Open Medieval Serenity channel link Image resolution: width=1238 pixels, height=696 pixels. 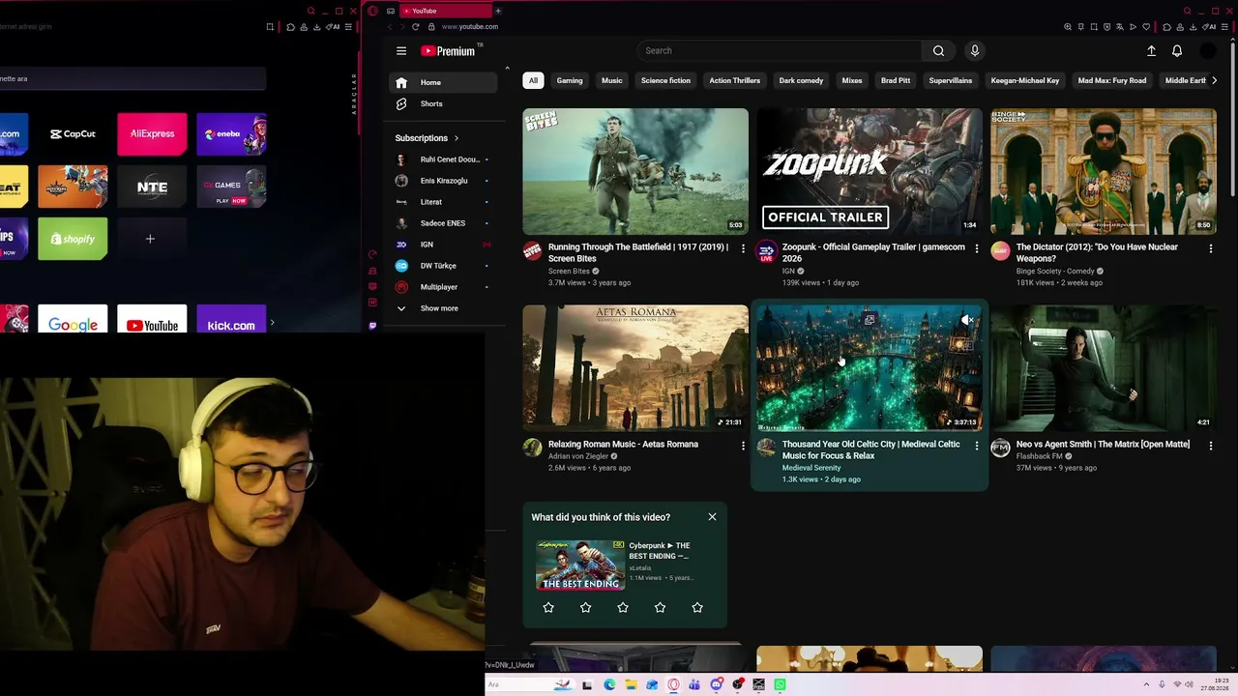pyautogui.click(x=811, y=468)
